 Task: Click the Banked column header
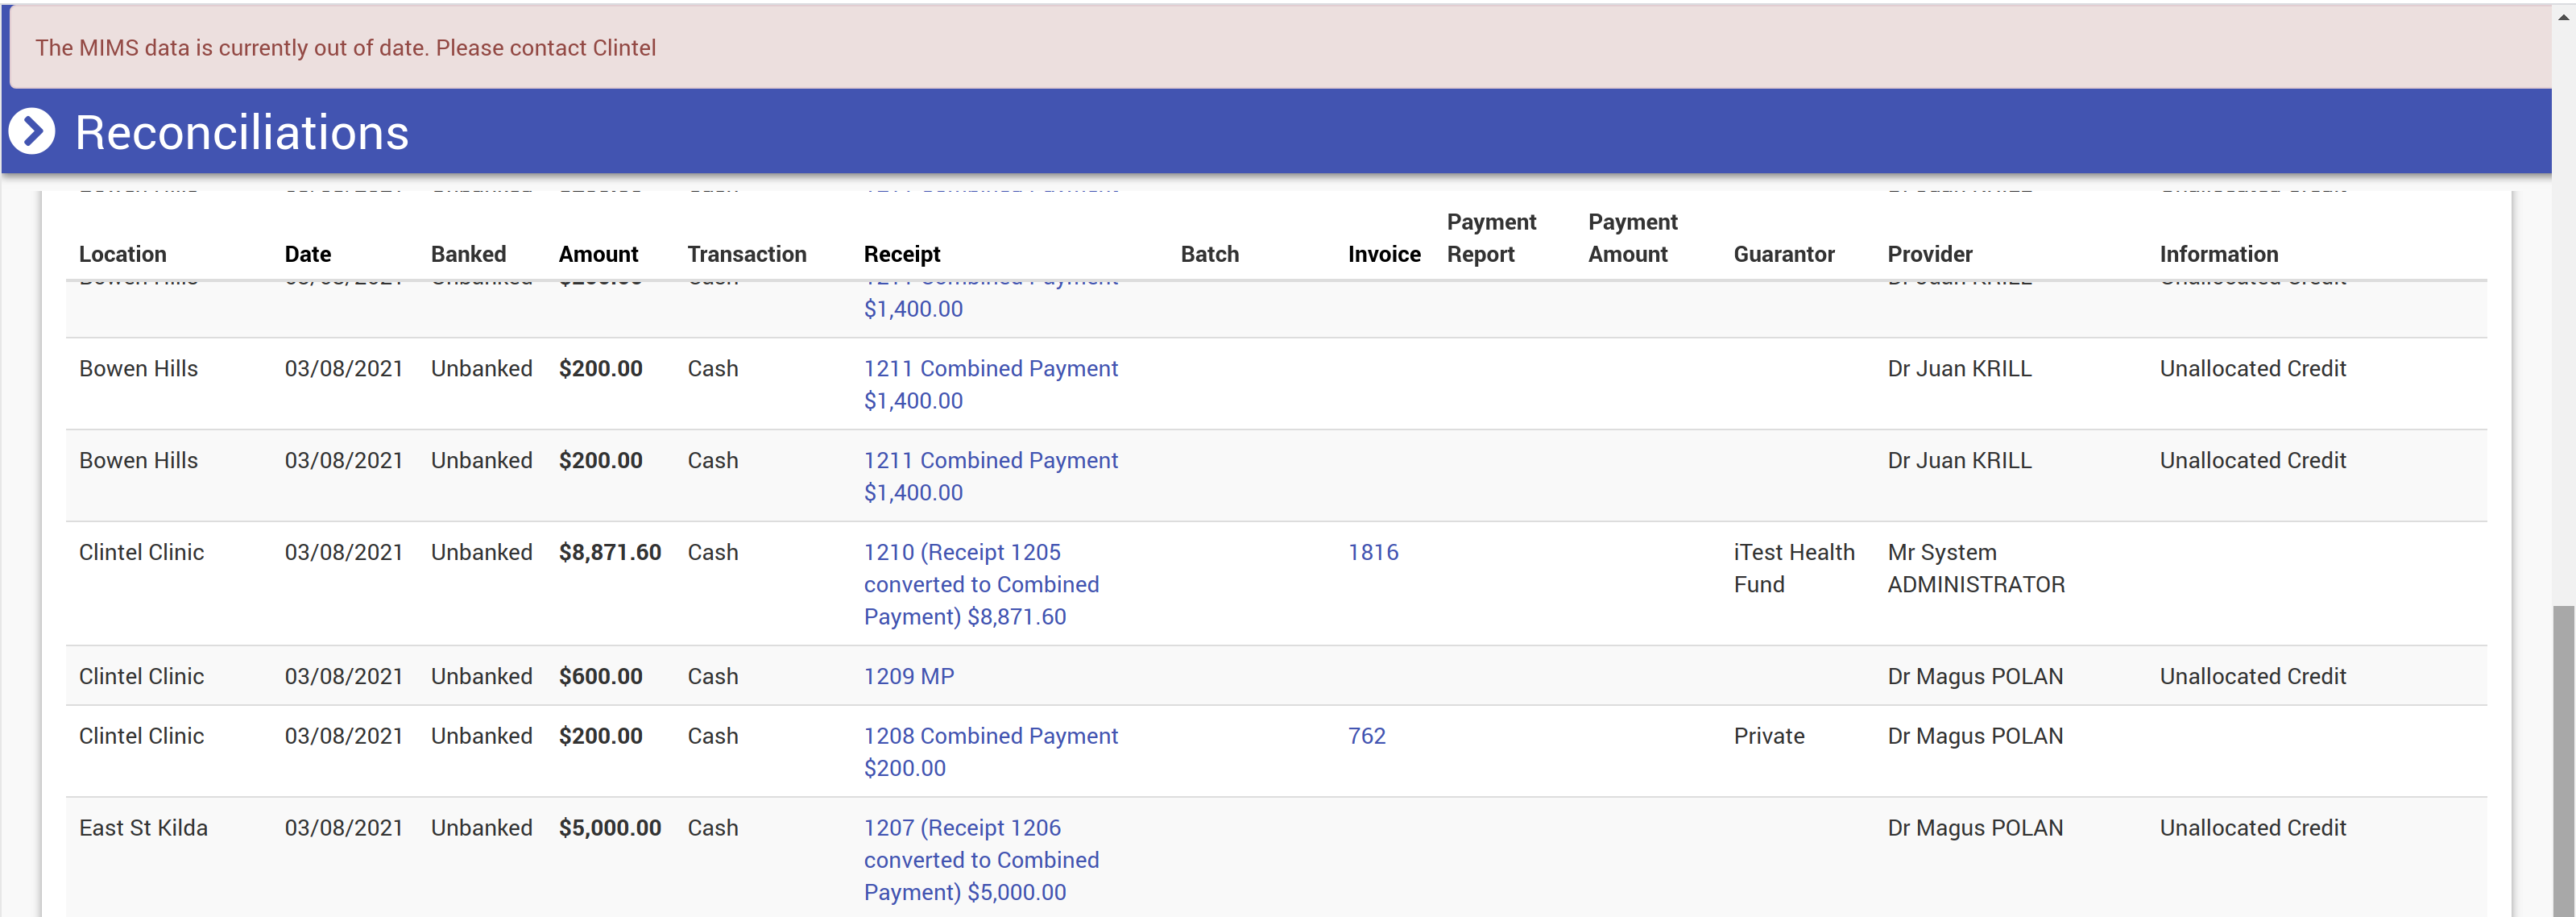pos(468,254)
